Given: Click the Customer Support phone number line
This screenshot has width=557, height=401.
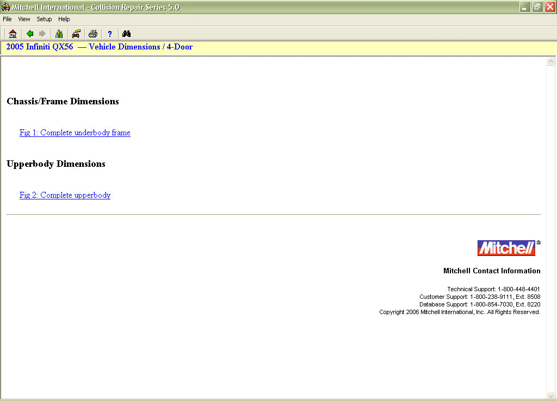Looking at the screenshot, I should coord(480,297).
